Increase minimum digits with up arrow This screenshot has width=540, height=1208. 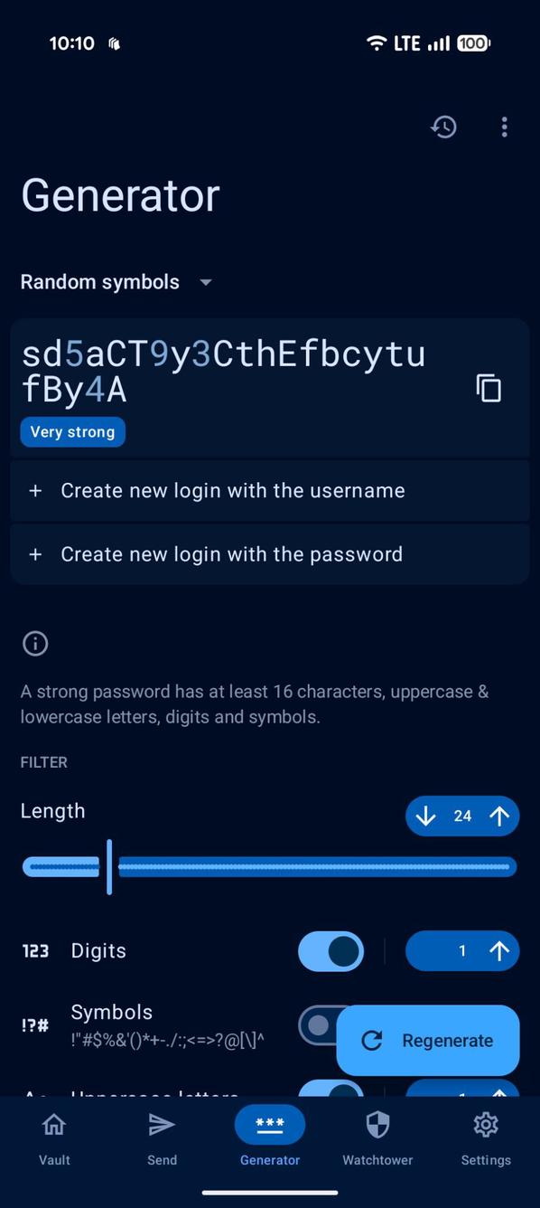coord(499,950)
